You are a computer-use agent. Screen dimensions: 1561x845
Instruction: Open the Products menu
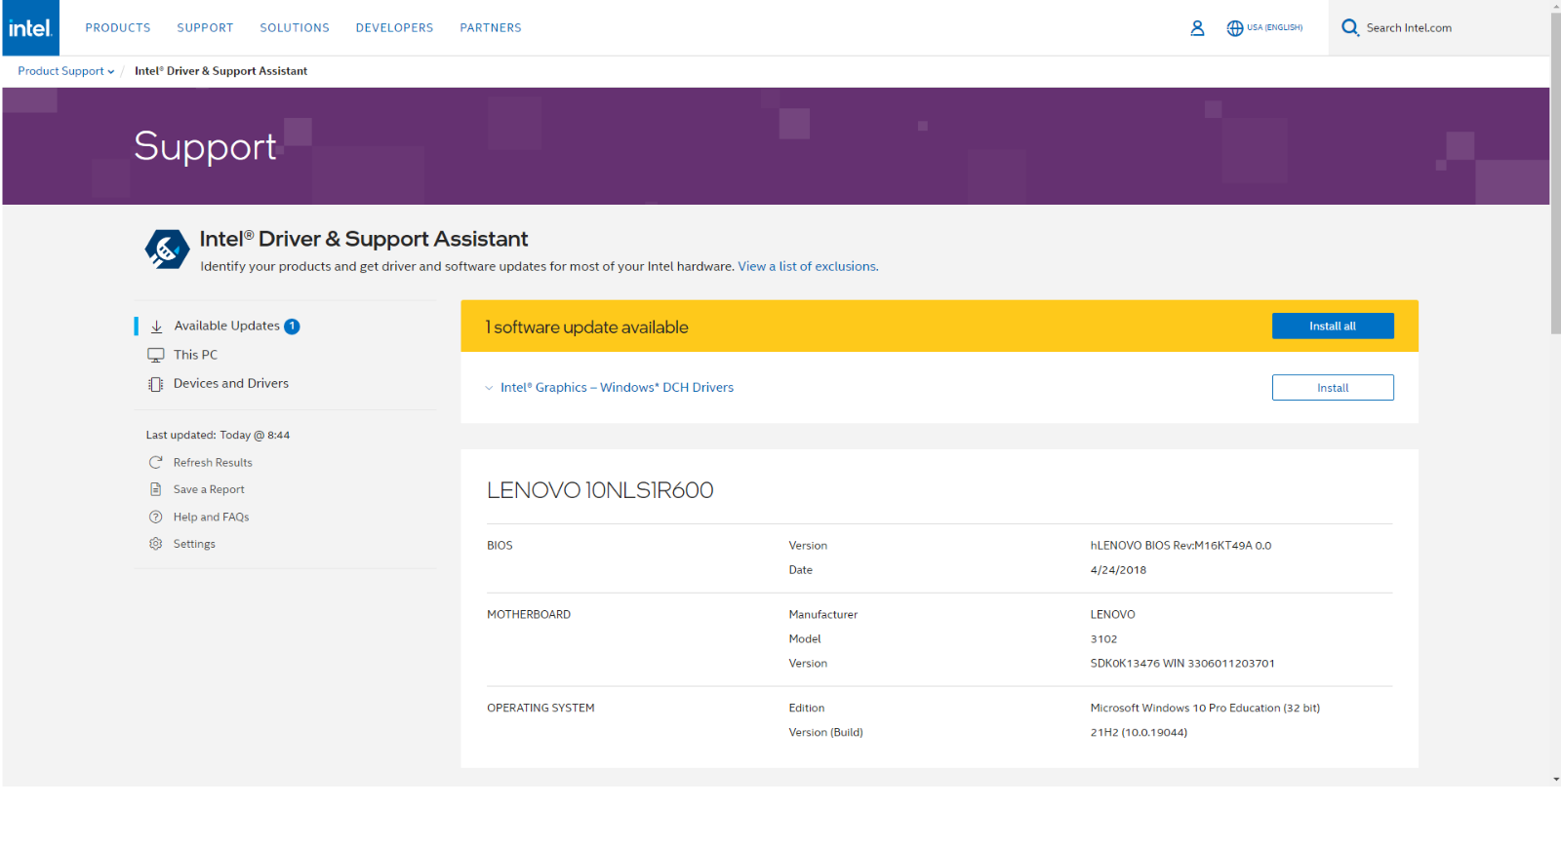point(118,28)
